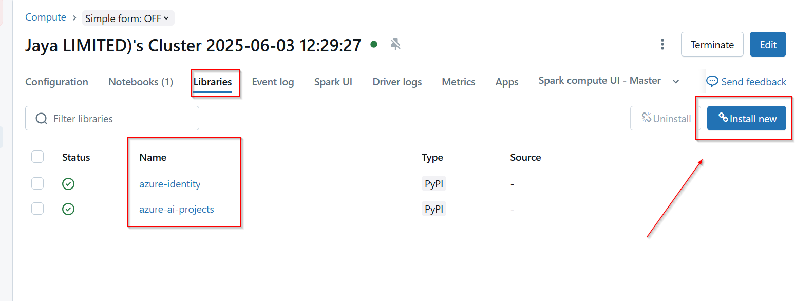Open the Simple form: OFF dropdown
Screen dimensions: 795x301
128,18
